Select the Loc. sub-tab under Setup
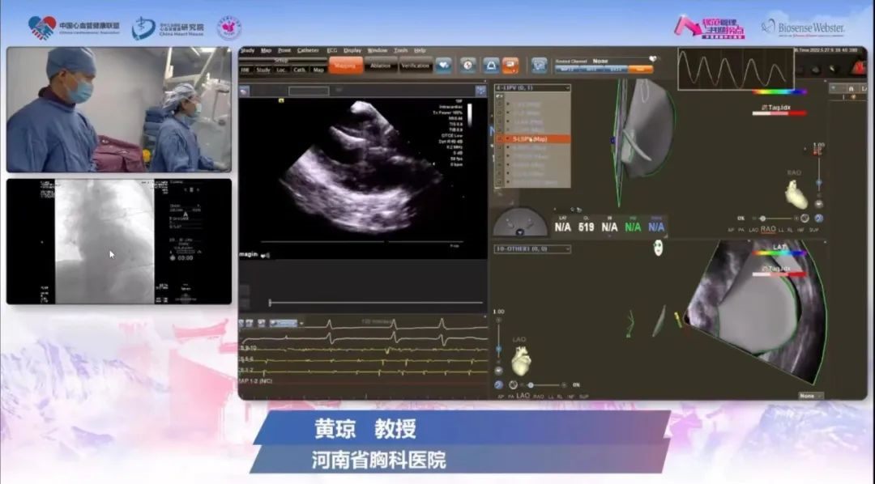The image size is (875, 484). 281,70
